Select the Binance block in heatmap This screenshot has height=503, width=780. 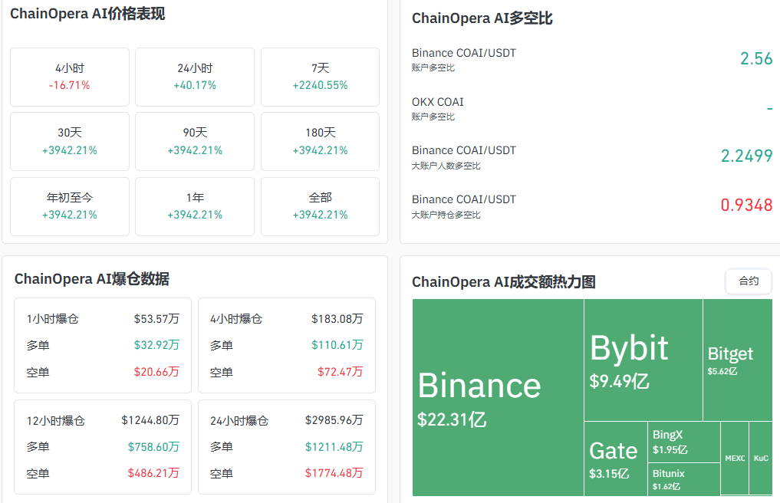(498, 397)
